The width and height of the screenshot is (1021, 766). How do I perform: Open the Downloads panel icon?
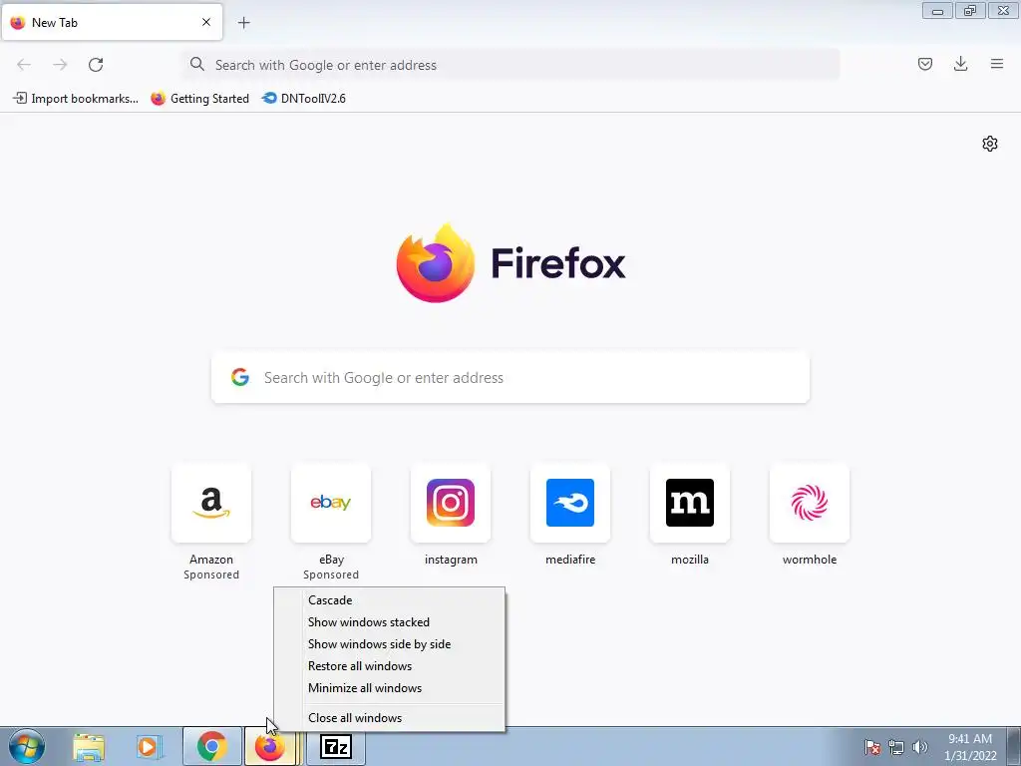click(x=960, y=64)
